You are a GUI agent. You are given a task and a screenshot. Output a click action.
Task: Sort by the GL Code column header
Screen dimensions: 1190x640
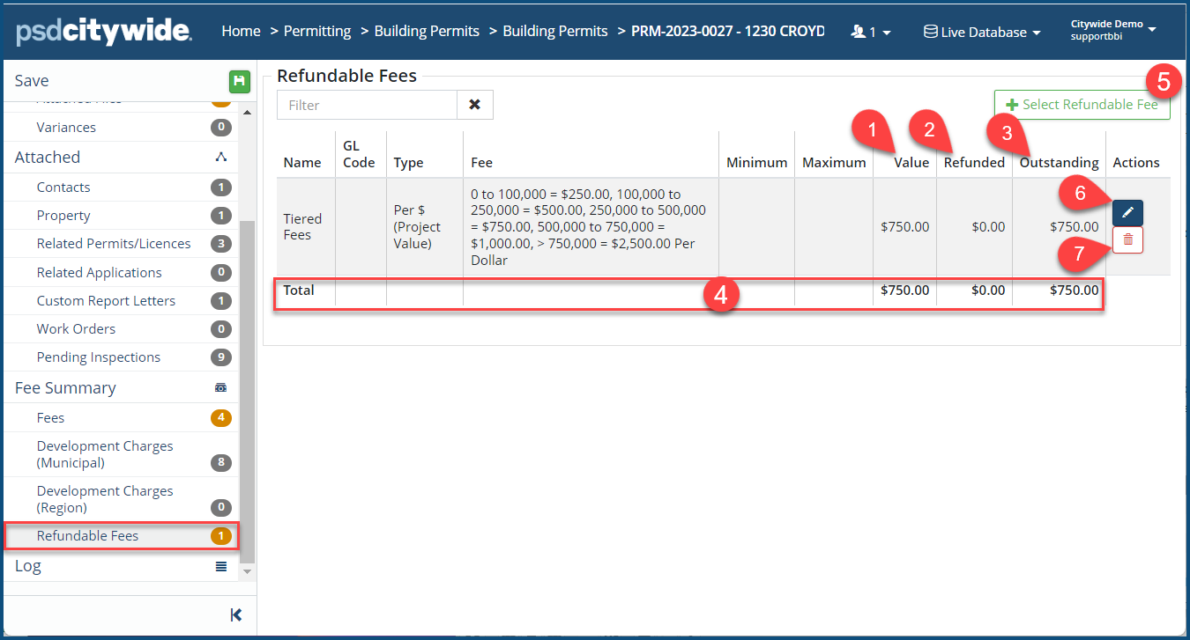click(359, 154)
